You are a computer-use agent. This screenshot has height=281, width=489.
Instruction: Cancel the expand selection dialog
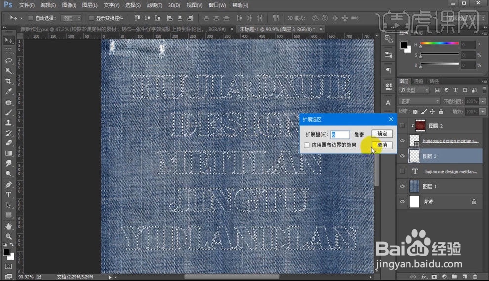pyautogui.click(x=382, y=145)
